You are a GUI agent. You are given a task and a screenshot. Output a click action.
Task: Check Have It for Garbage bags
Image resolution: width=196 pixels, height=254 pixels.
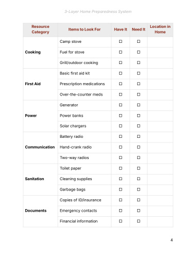[121, 189]
